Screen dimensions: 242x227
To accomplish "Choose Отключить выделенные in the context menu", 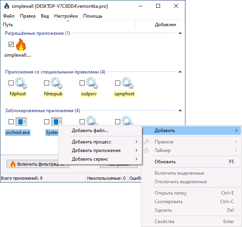I will tap(191, 182).
